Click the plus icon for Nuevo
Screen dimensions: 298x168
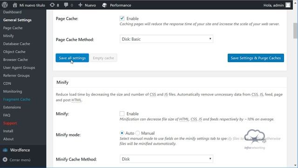coord(81,5)
